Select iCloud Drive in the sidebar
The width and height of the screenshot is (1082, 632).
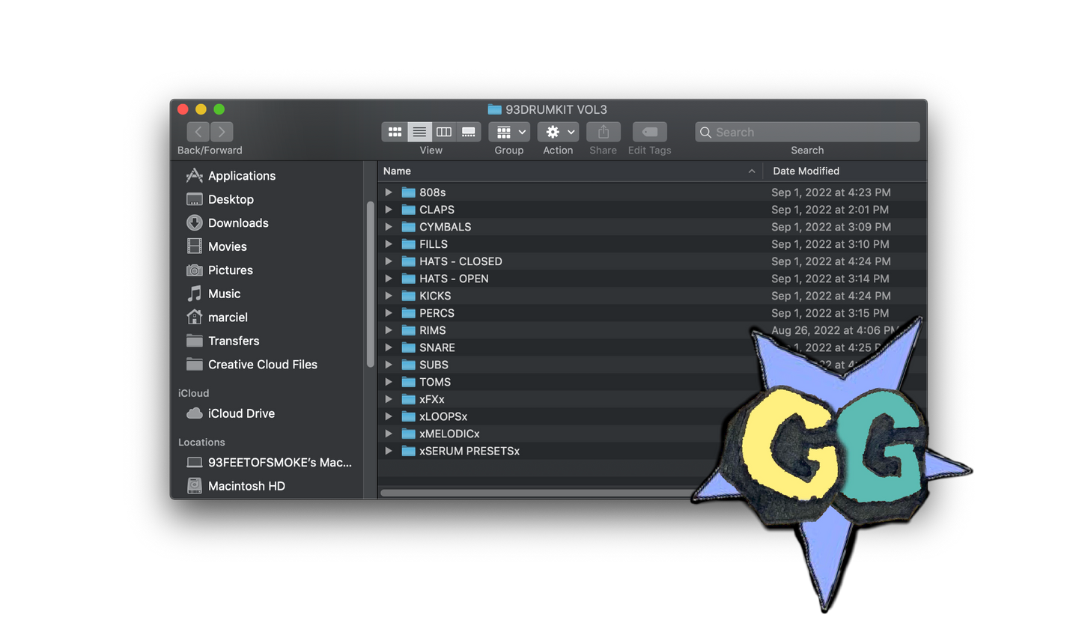[x=240, y=413]
